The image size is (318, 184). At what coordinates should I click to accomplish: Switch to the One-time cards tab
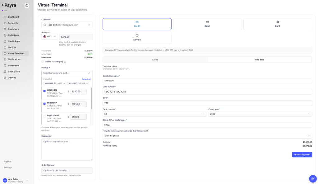(260, 60)
